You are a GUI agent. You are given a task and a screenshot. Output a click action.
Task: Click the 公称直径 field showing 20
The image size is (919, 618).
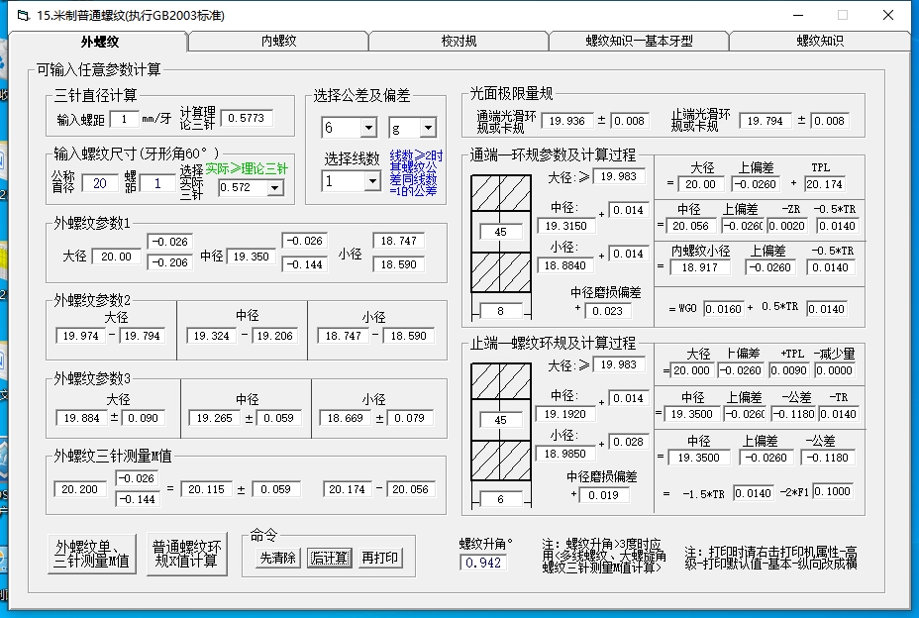tap(99, 183)
